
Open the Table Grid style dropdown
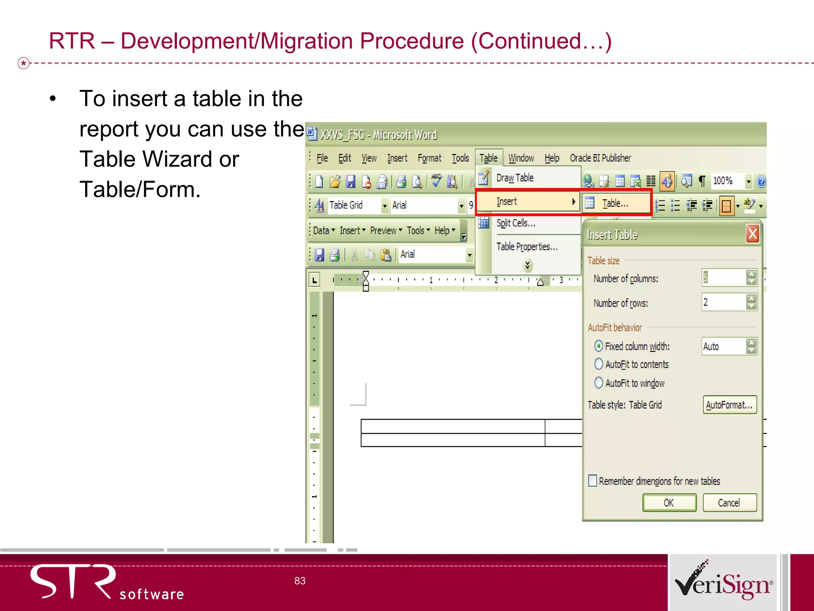tap(384, 206)
